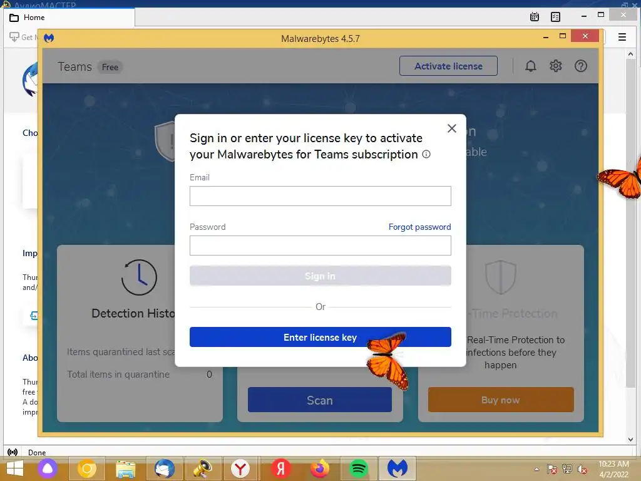This screenshot has width=641, height=481.
Task: Click the Real-Time Protection shield icon
Action: (500, 277)
